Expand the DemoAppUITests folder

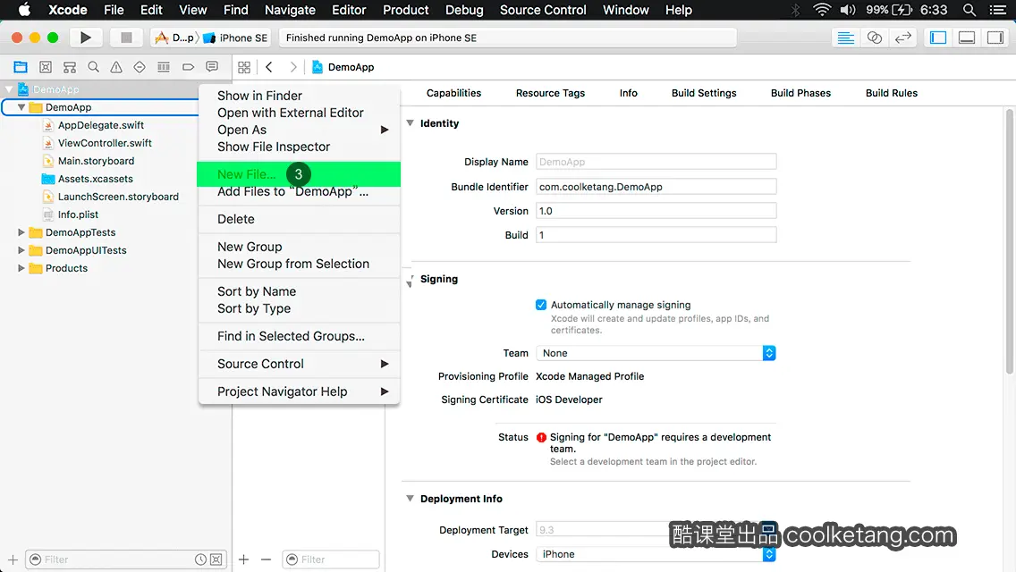coord(21,250)
